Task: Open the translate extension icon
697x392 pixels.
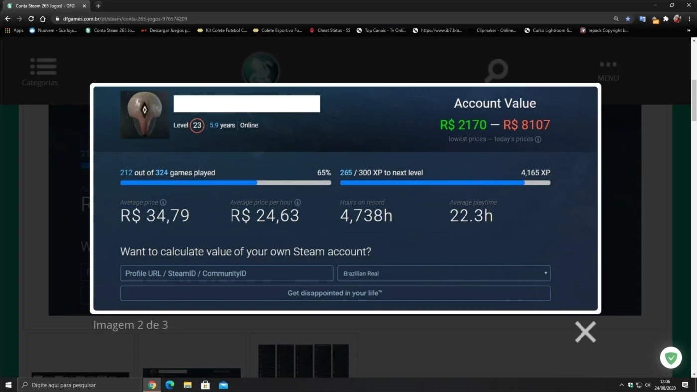Action: tap(642, 19)
